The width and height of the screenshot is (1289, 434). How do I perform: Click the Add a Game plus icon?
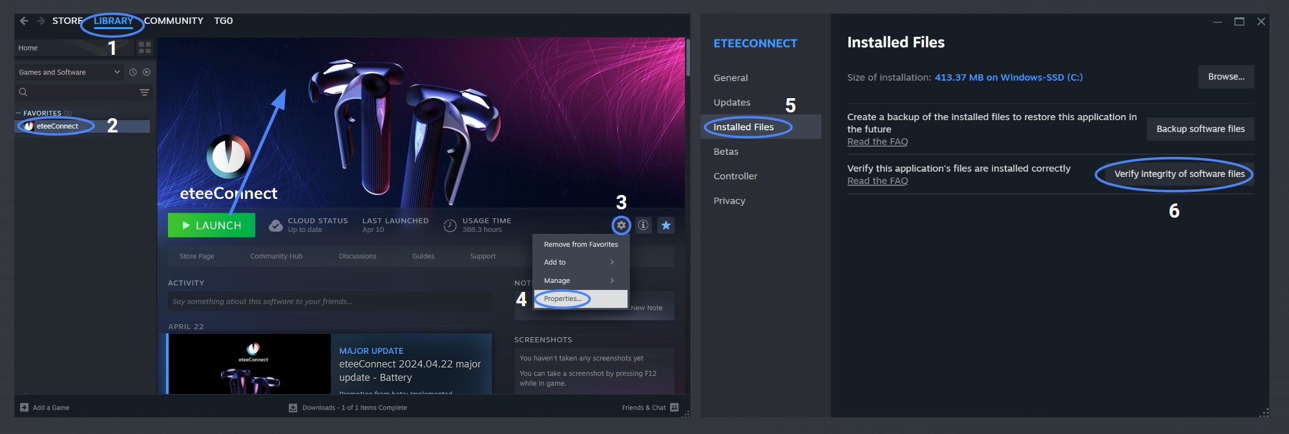coord(24,408)
